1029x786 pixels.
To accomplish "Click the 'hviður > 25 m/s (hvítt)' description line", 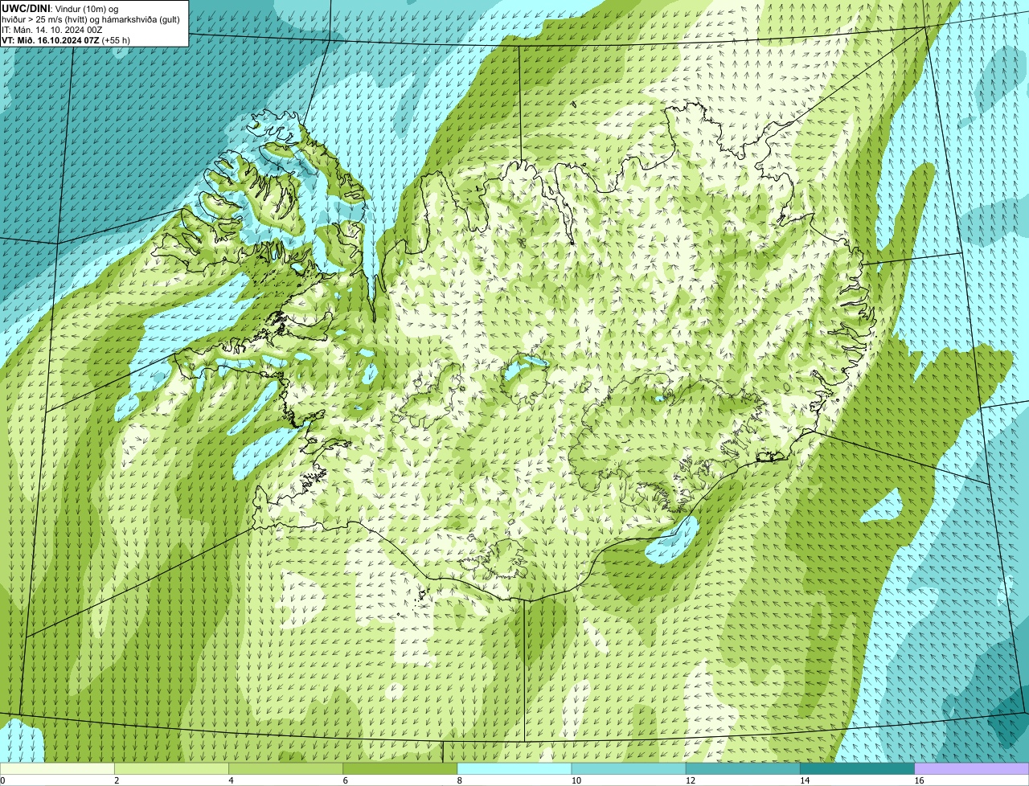I will point(91,18).
